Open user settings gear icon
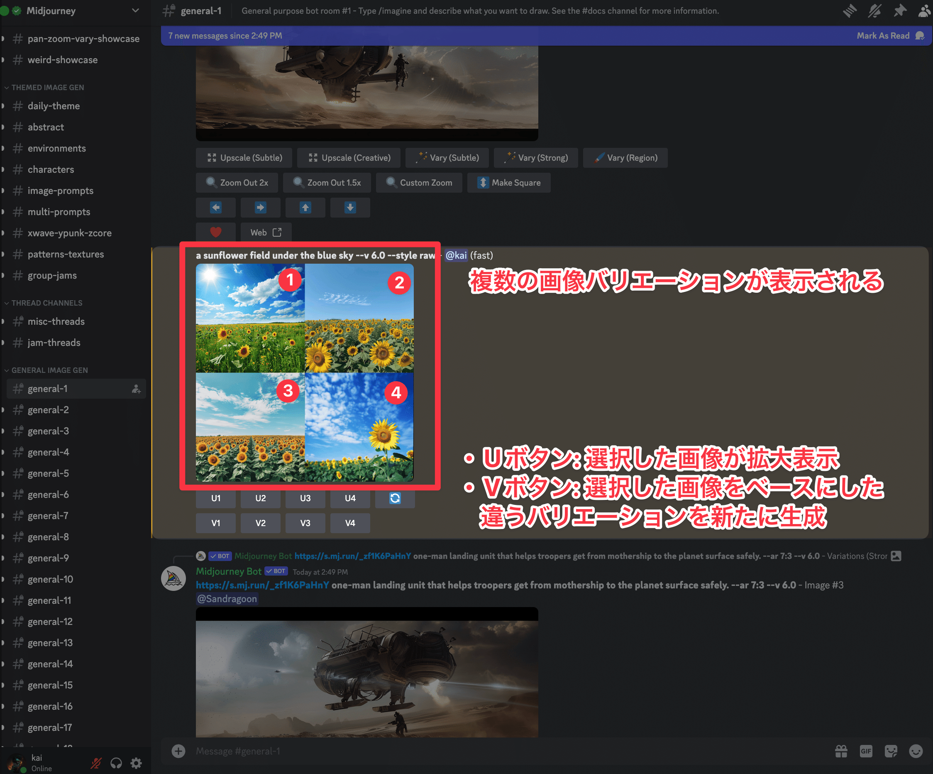This screenshot has width=933, height=774. pos(136,763)
